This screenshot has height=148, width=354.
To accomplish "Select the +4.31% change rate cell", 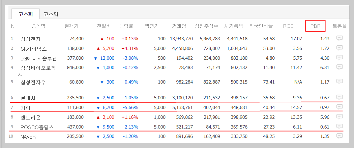I will click(x=130, y=48).
